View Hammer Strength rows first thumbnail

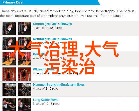tap(9, 89)
